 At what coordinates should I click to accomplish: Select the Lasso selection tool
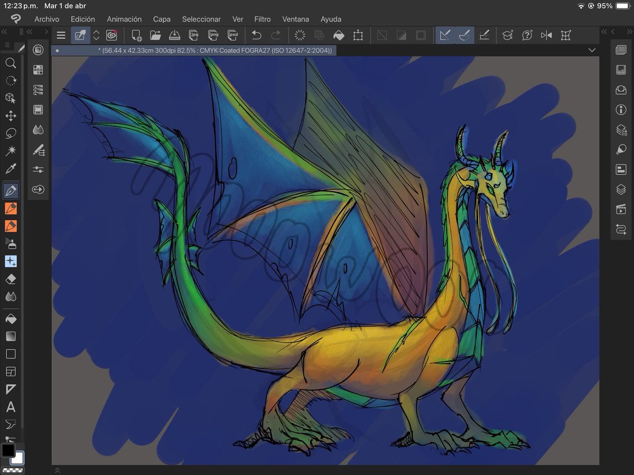coord(11,134)
